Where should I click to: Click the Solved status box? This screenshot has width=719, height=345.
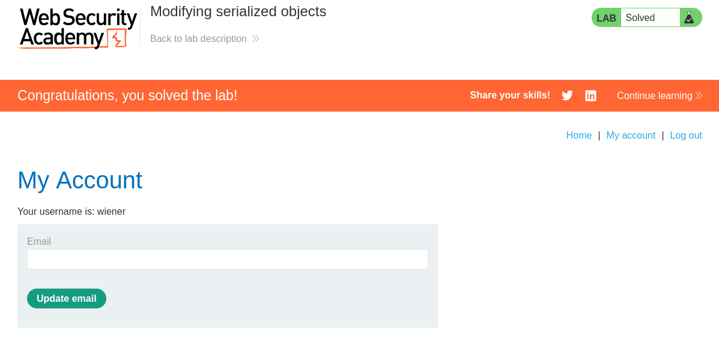[649, 17]
